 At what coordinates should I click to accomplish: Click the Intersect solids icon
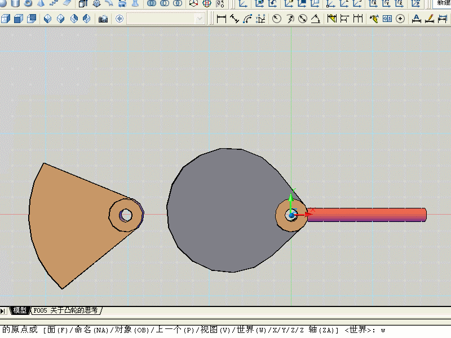pyautogui.click(x=178, y=3)
